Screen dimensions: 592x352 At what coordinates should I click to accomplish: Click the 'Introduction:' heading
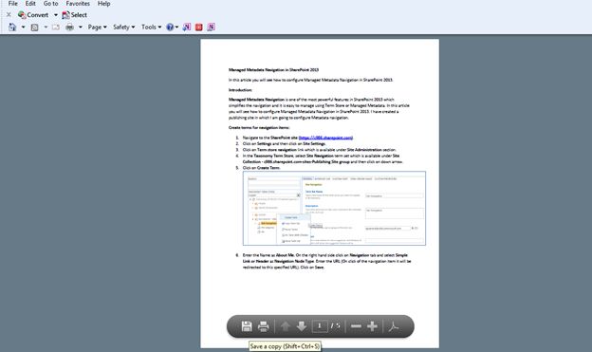(241, 90)
